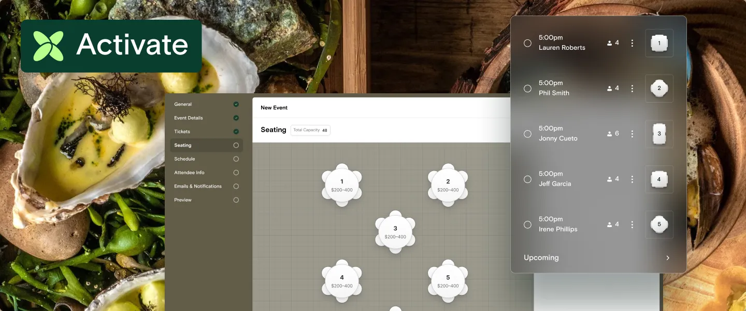This screenshot has width=746, height=311.
Task: Select Lauren Roberts reservation radio button
Action: point(527,43)
